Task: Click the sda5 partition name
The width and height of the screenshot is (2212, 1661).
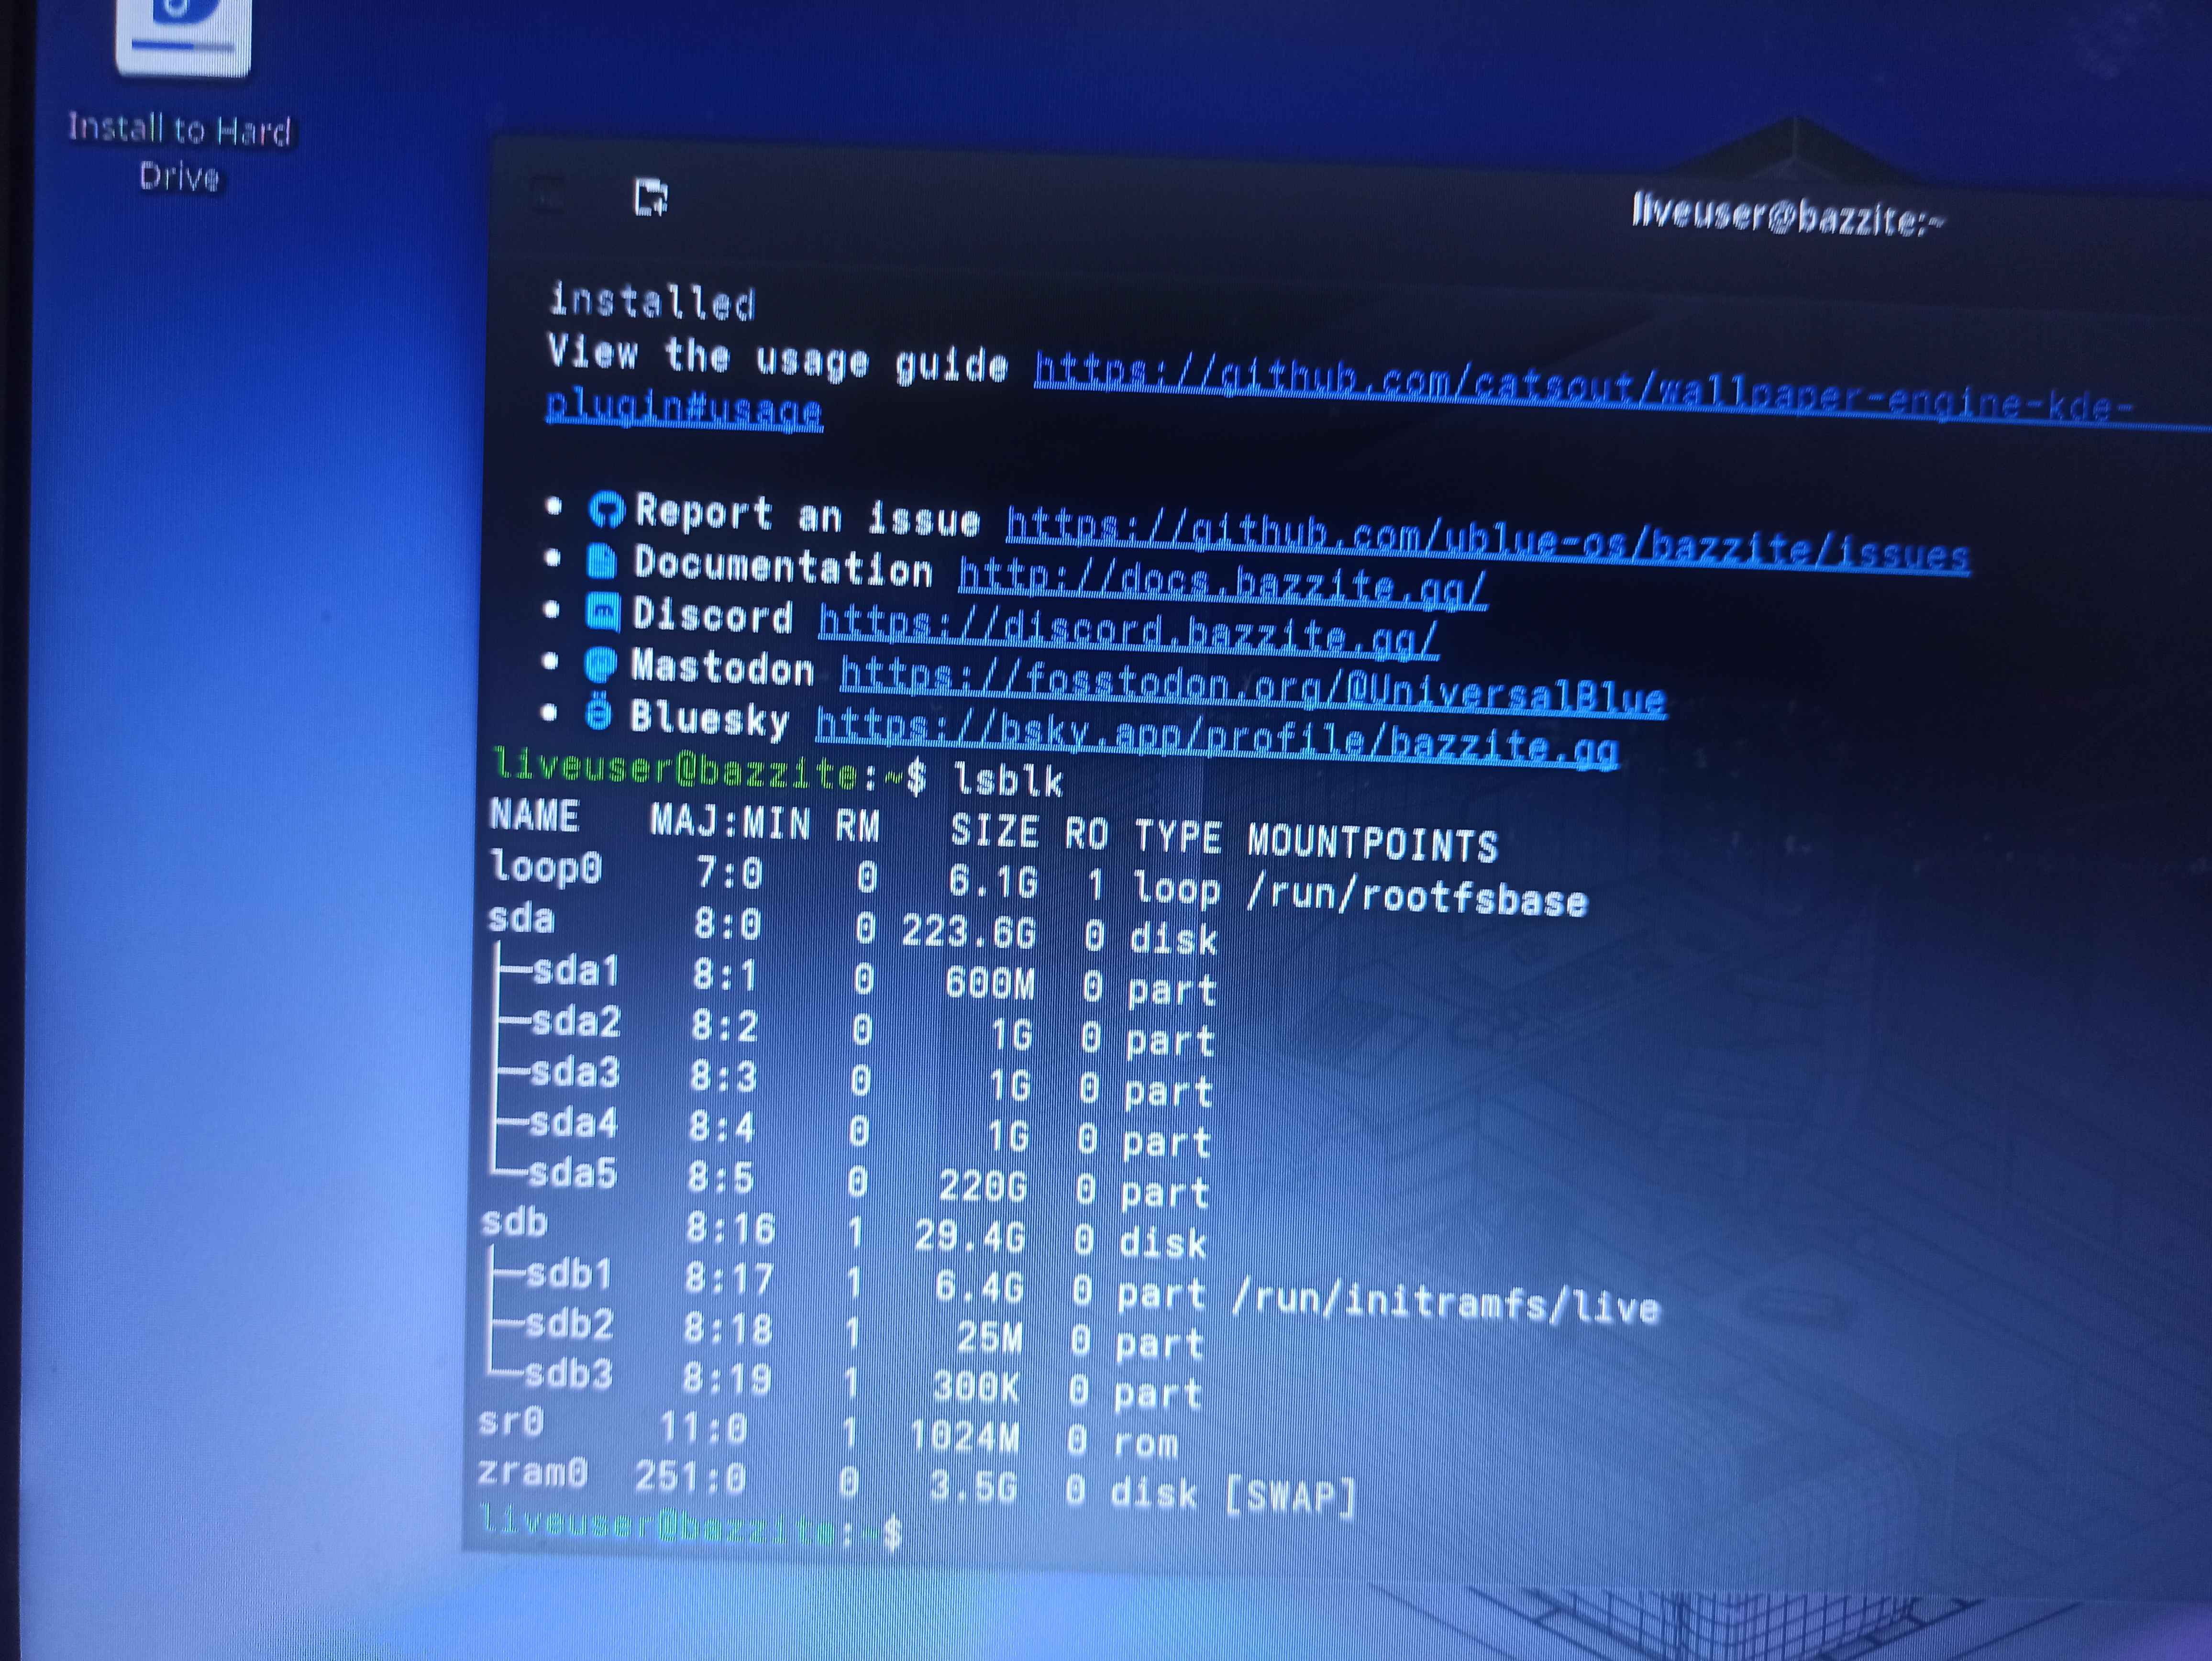Action: (x=572, y=1172)
